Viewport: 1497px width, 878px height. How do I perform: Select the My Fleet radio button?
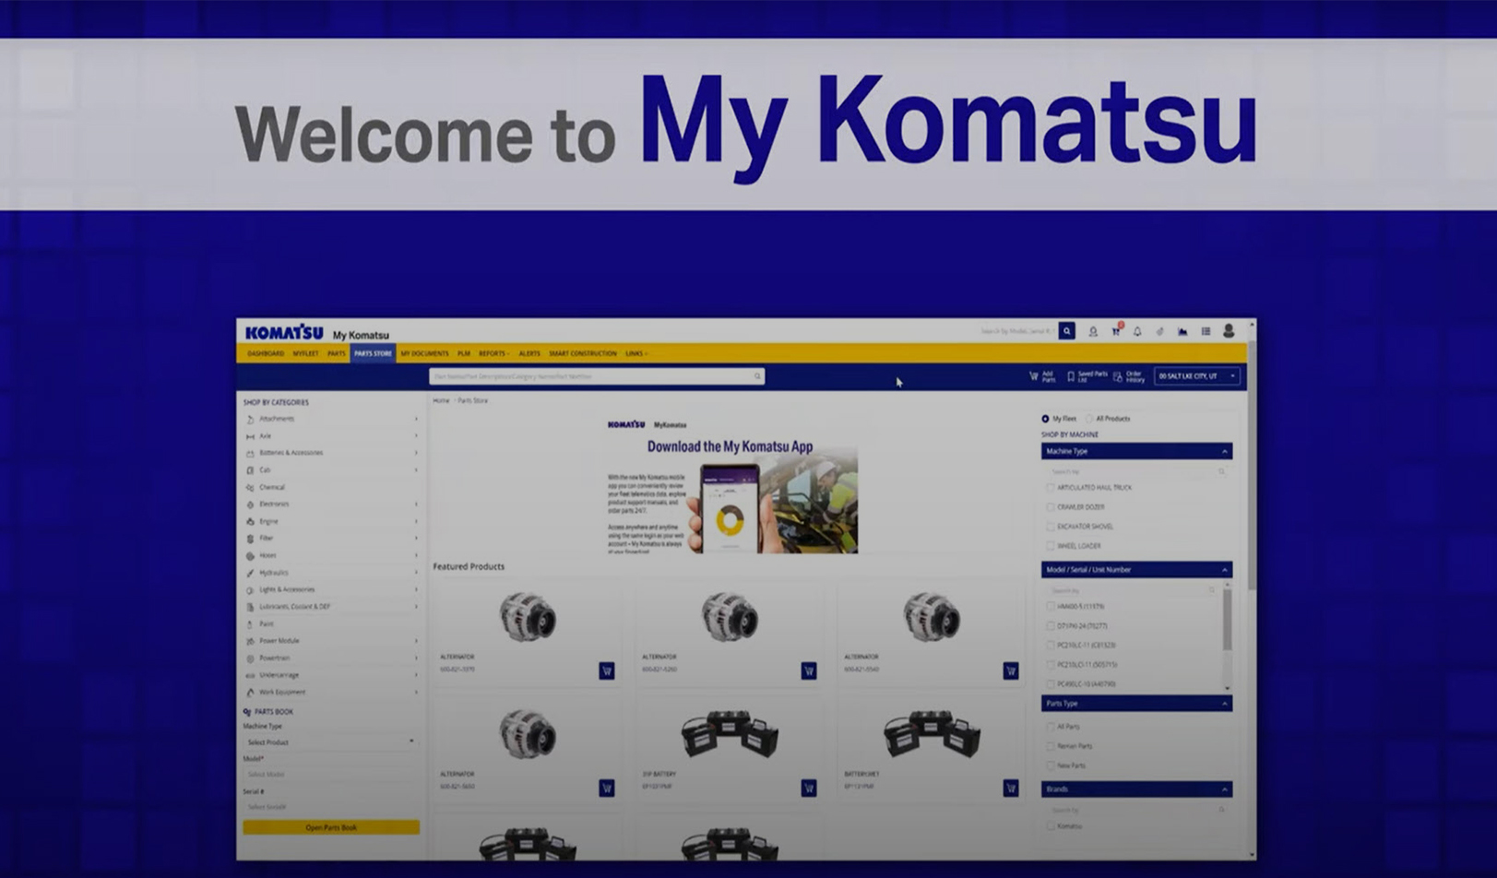[x=1045, y=419]
